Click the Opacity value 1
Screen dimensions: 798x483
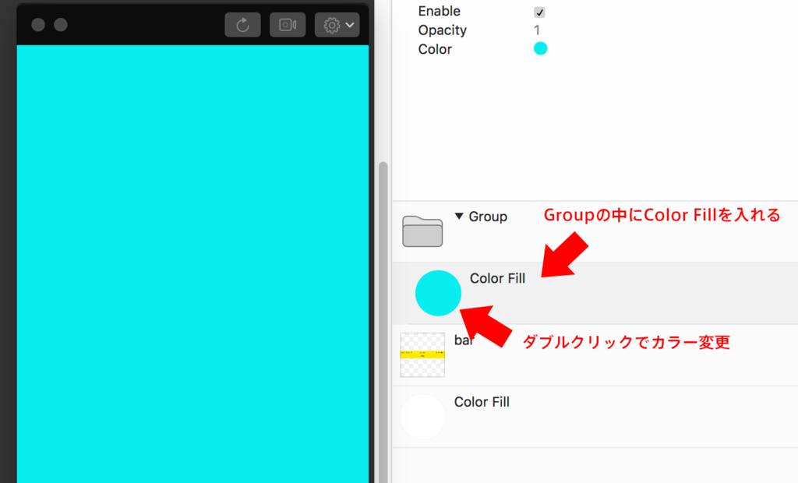(x=537, y=30)
